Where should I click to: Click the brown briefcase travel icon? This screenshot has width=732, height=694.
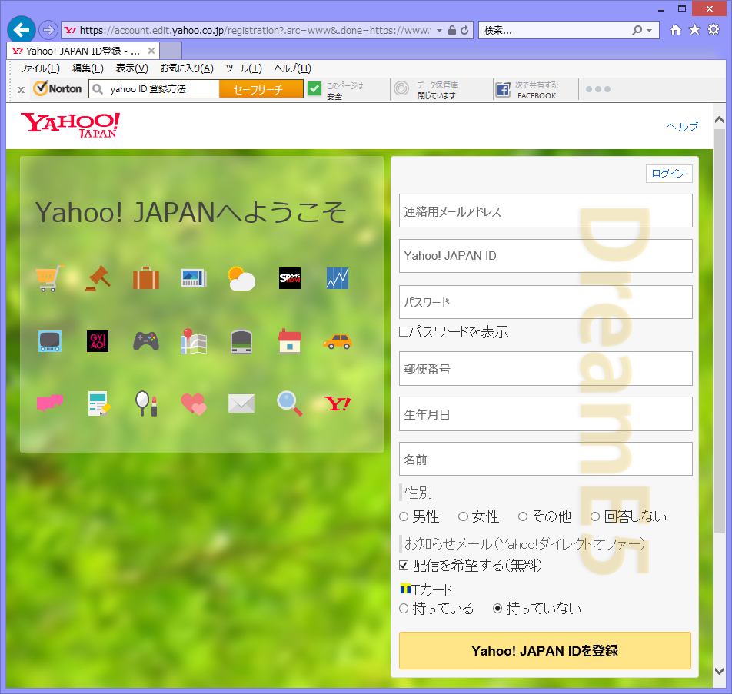pos(146,278)
